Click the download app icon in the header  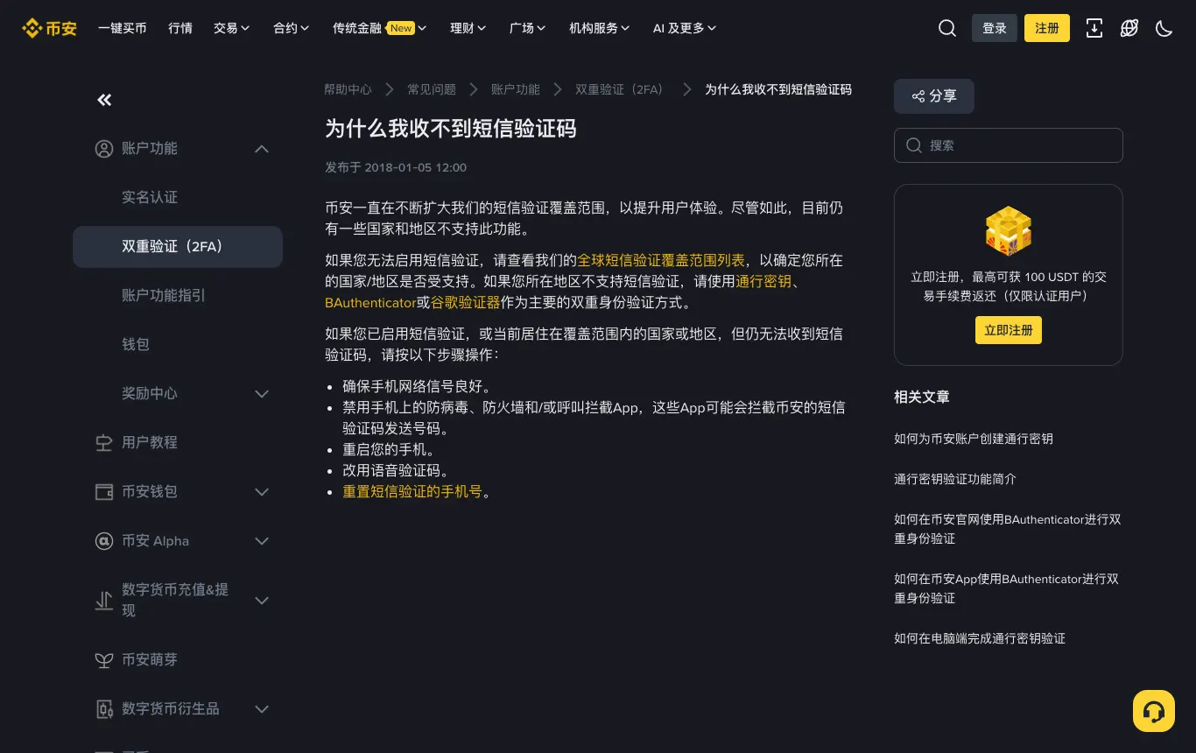coord(1094,28)
